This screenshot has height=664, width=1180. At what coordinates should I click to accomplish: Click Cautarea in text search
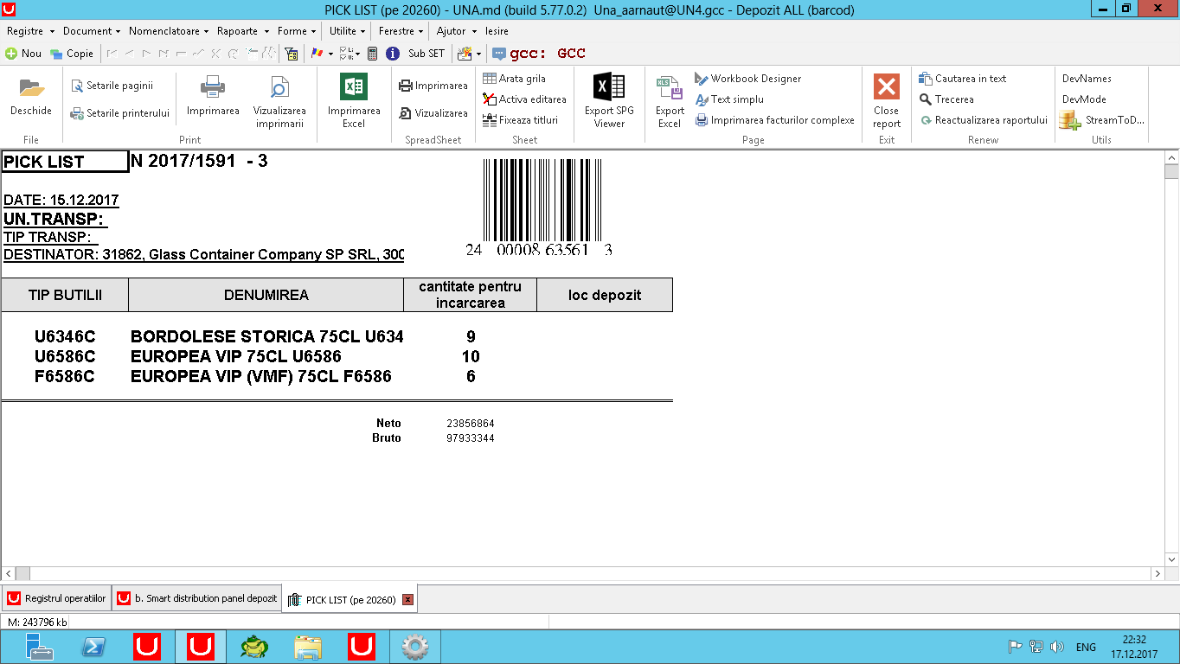[x=963, y=79]
